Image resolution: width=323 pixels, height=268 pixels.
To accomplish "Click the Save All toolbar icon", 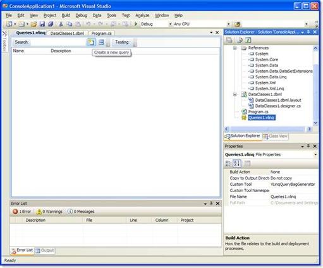I will [x=51, y=24].
